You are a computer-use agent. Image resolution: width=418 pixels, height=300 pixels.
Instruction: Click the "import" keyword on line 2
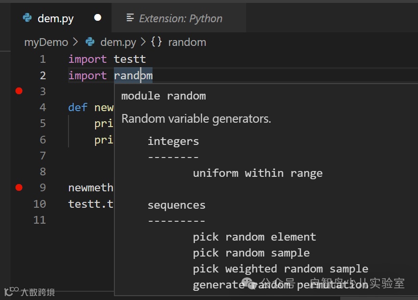[87, 75]
